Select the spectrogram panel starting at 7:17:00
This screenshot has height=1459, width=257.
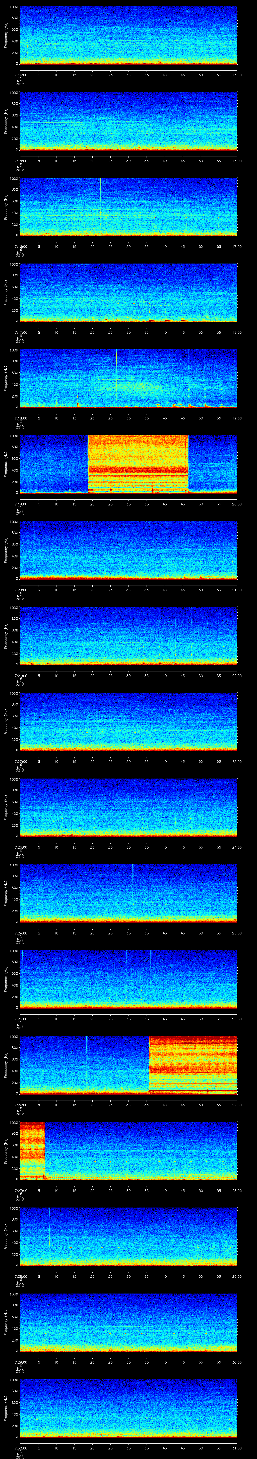click(128, 292)
